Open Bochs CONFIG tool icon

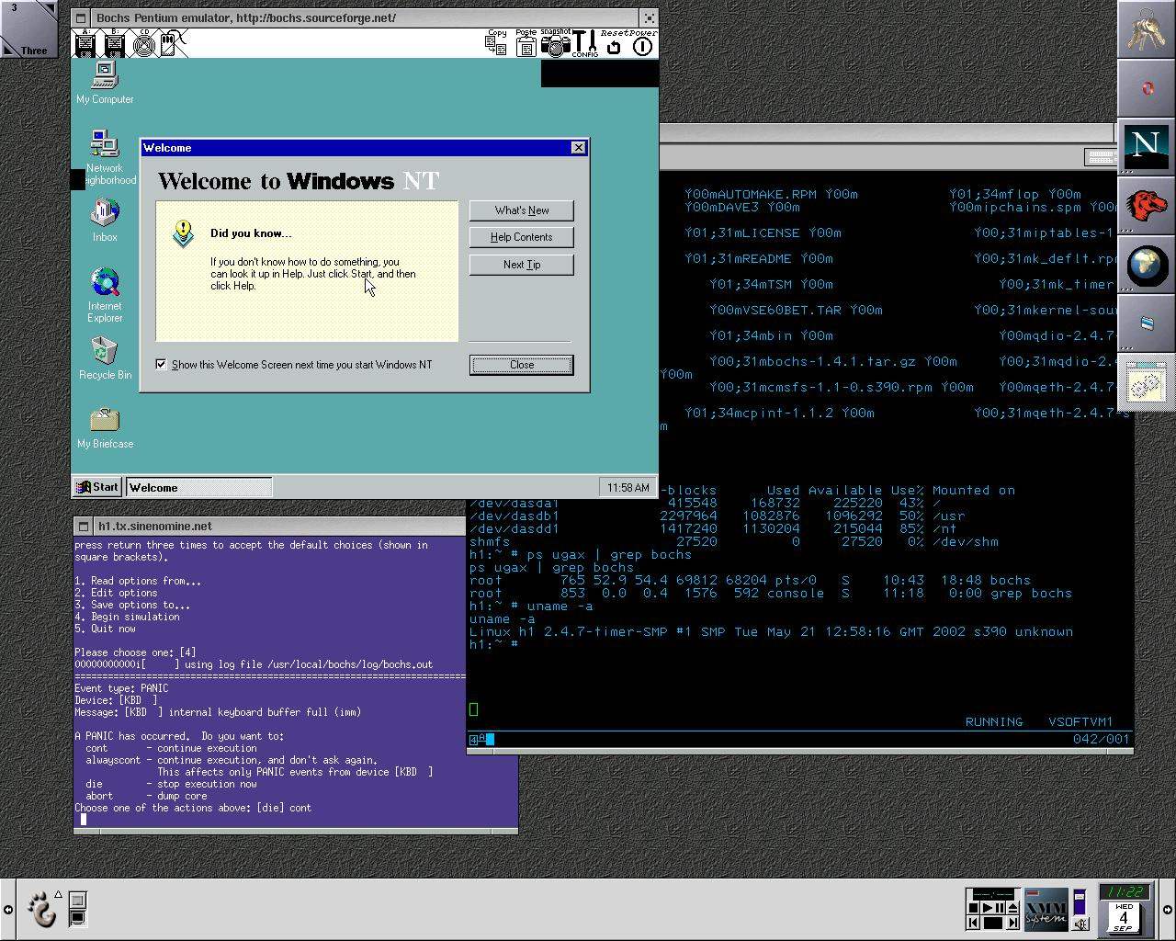[584, 44]
